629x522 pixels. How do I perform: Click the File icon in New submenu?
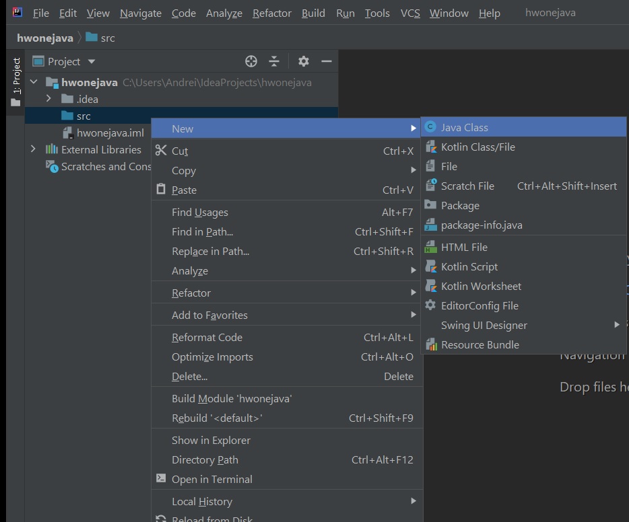[x=430, y=166]
